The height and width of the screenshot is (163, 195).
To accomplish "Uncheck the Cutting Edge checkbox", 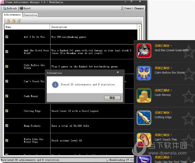I will pos(7,111).
